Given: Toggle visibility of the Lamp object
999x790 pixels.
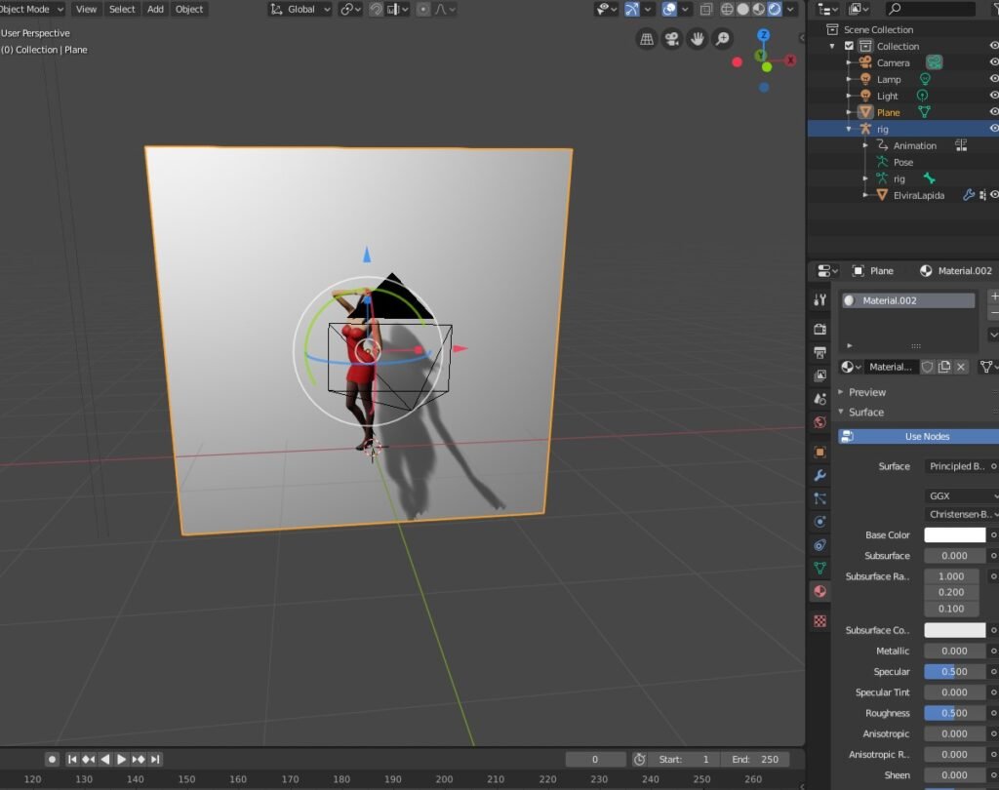Looking at the screenshot, I should point(994,79).
